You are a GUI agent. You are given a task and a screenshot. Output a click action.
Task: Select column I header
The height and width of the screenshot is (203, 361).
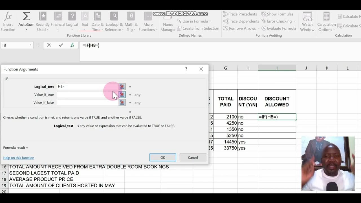point(277,68)
